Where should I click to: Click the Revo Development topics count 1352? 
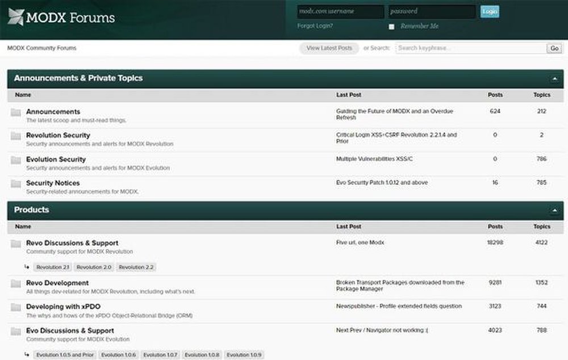[x=541, y=282]
